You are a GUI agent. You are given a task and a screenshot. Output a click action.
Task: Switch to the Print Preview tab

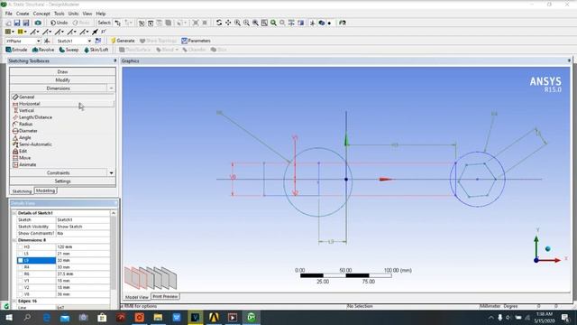(x=165, y=297)
